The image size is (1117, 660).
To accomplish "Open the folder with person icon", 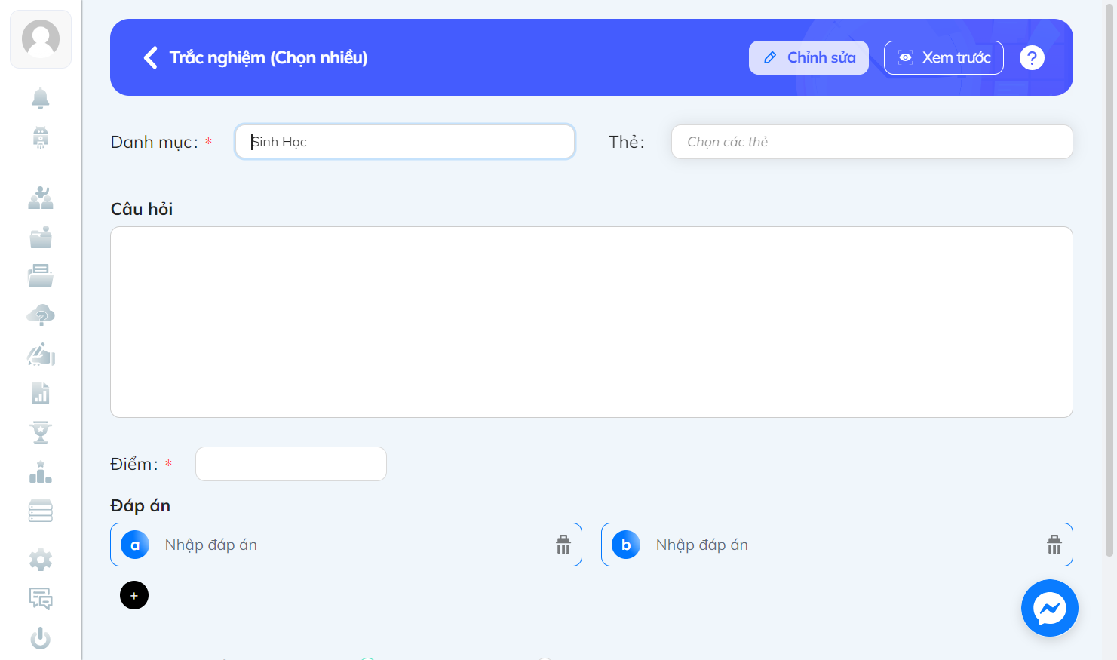I will (41, 237).
